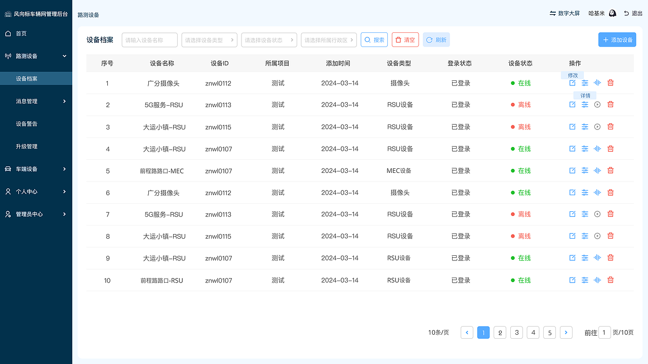Open the 请选择设备类型 dropdown
Screen dimensions: 648x364
(210, 39)
